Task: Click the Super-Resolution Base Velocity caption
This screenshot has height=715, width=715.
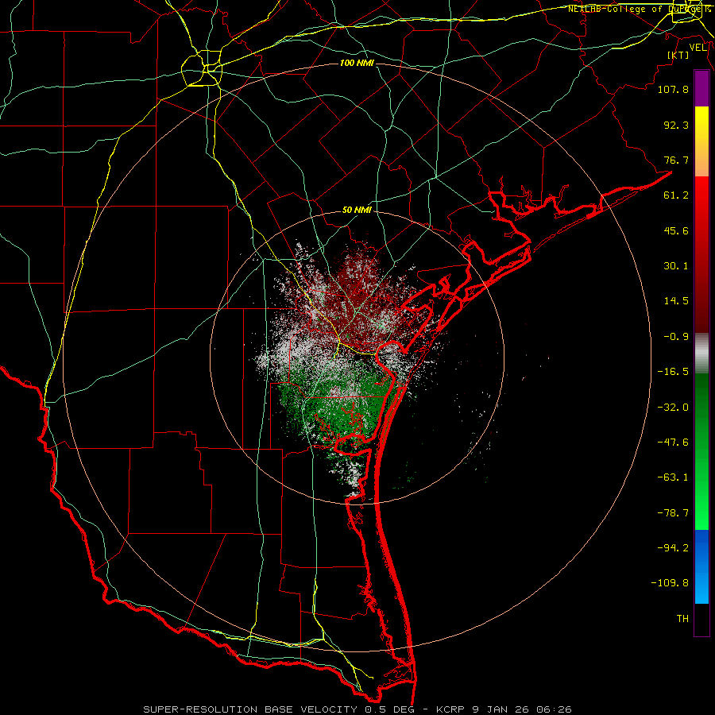Action: coord(357,709)
